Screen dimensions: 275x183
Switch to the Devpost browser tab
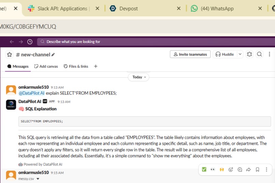[x=129, y=9]
